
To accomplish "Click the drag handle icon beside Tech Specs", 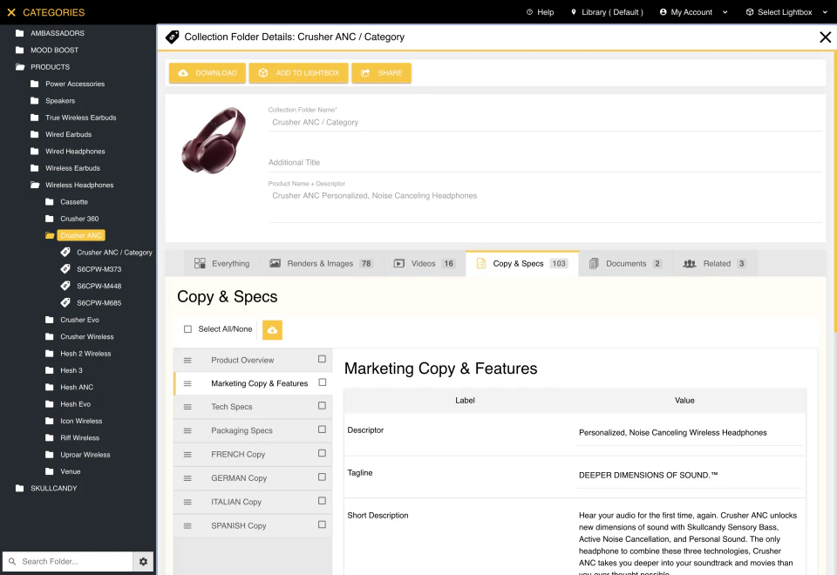I will [x=187, y=407].
